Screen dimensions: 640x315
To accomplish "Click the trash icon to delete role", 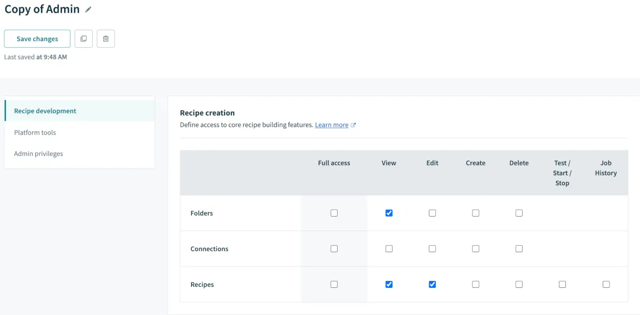I will click(106, 39).
